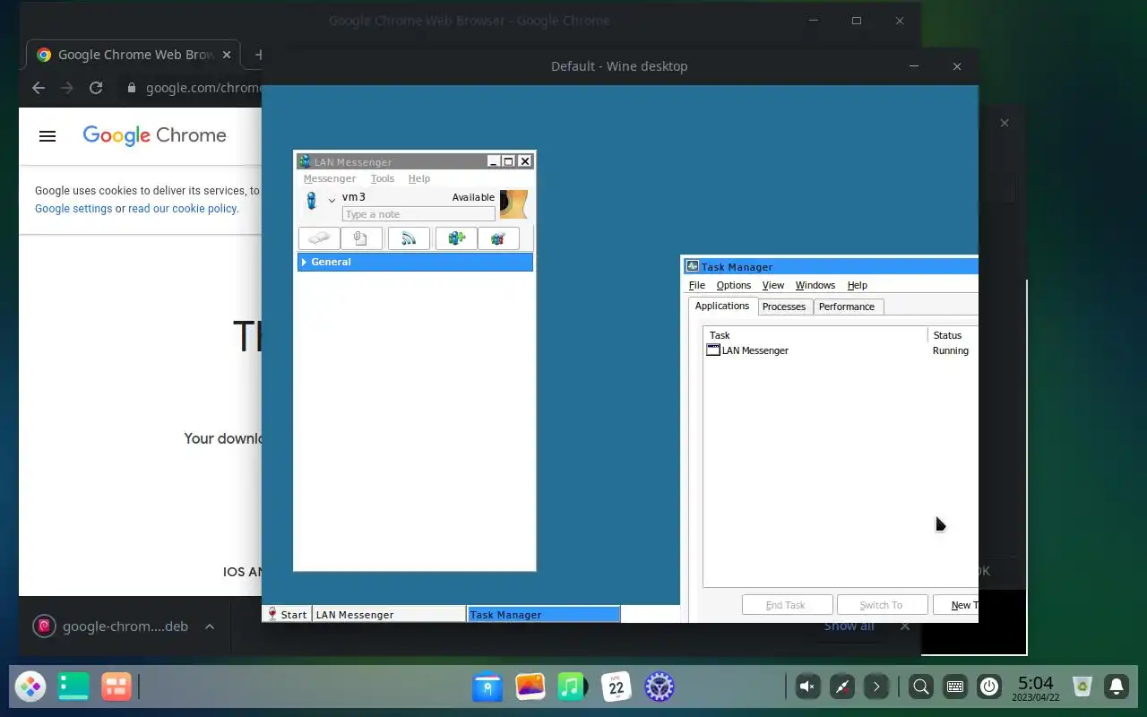Open the orange multitasking view icon

coord(116,687)
